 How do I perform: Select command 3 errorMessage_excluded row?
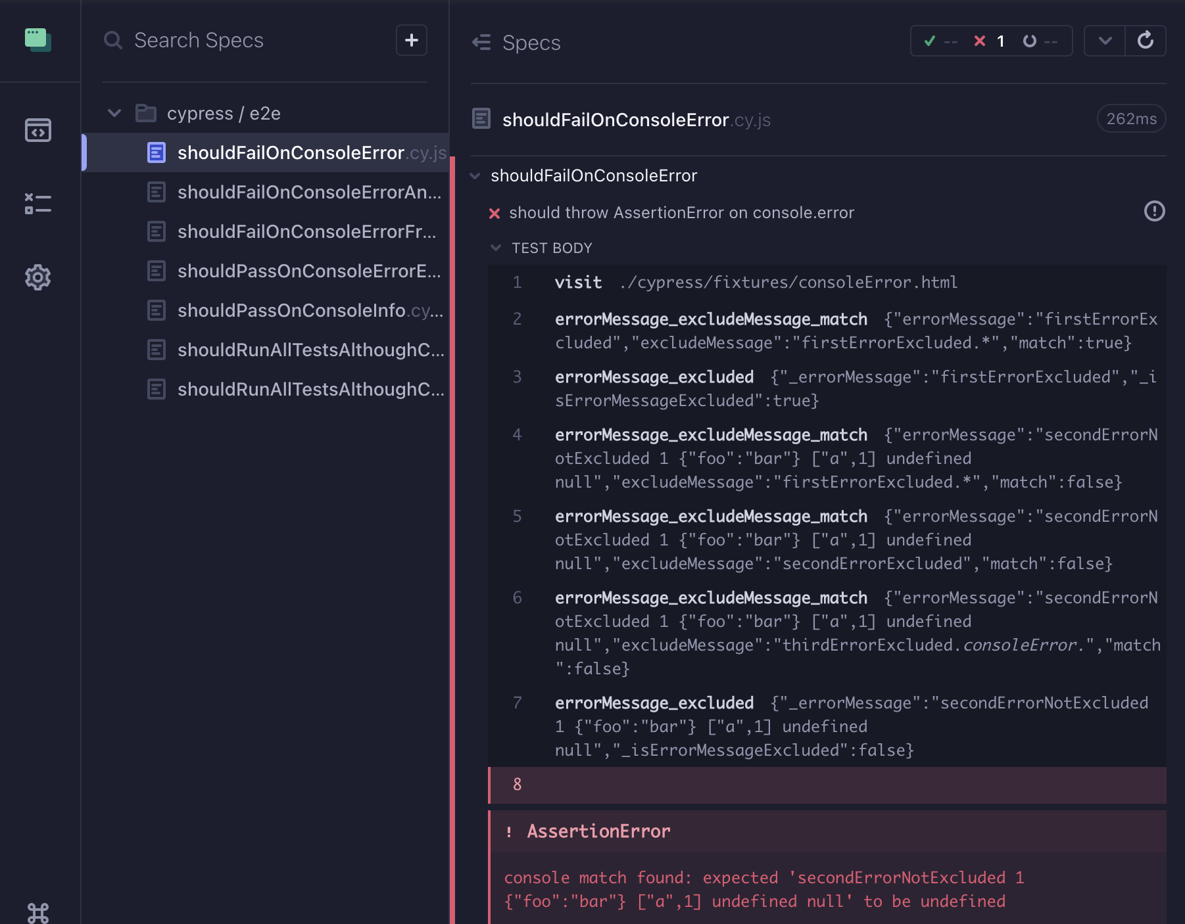[827, 389]
